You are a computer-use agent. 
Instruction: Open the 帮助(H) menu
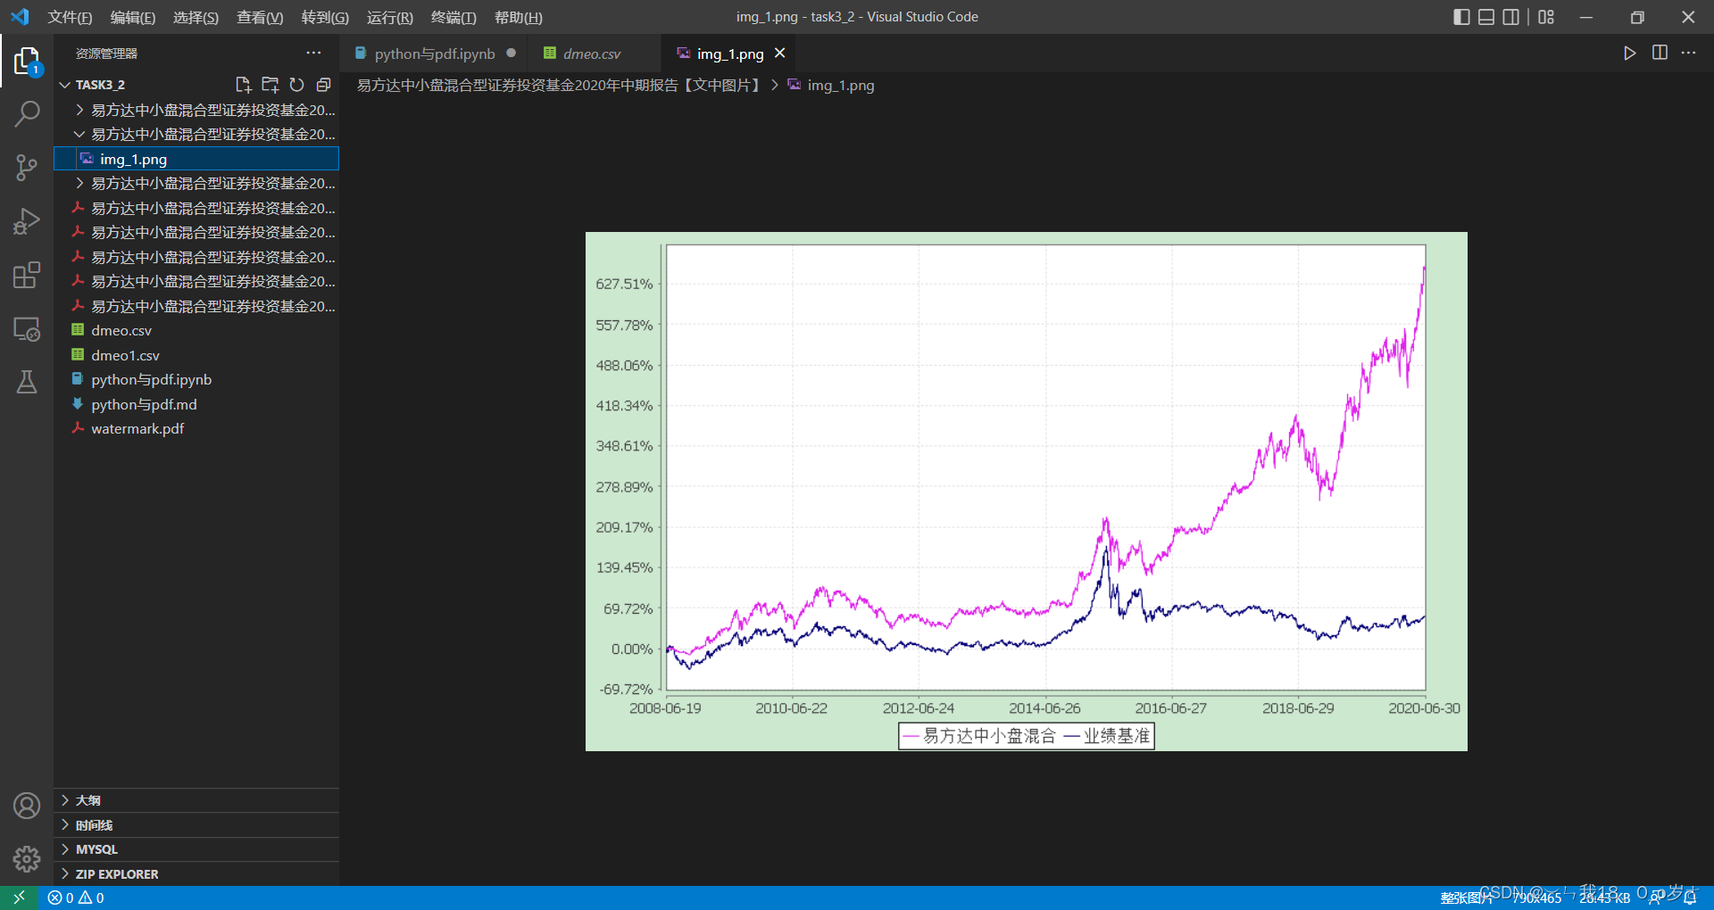click(519, 17)
